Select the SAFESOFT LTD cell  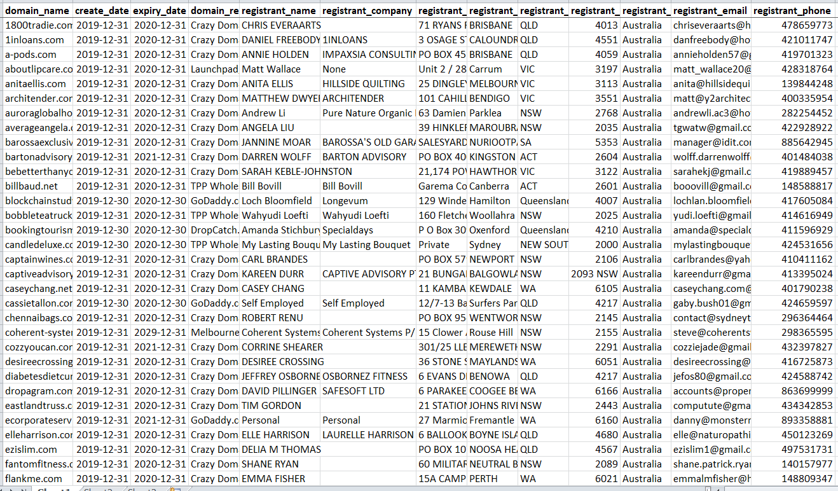[x=368, y=391]
